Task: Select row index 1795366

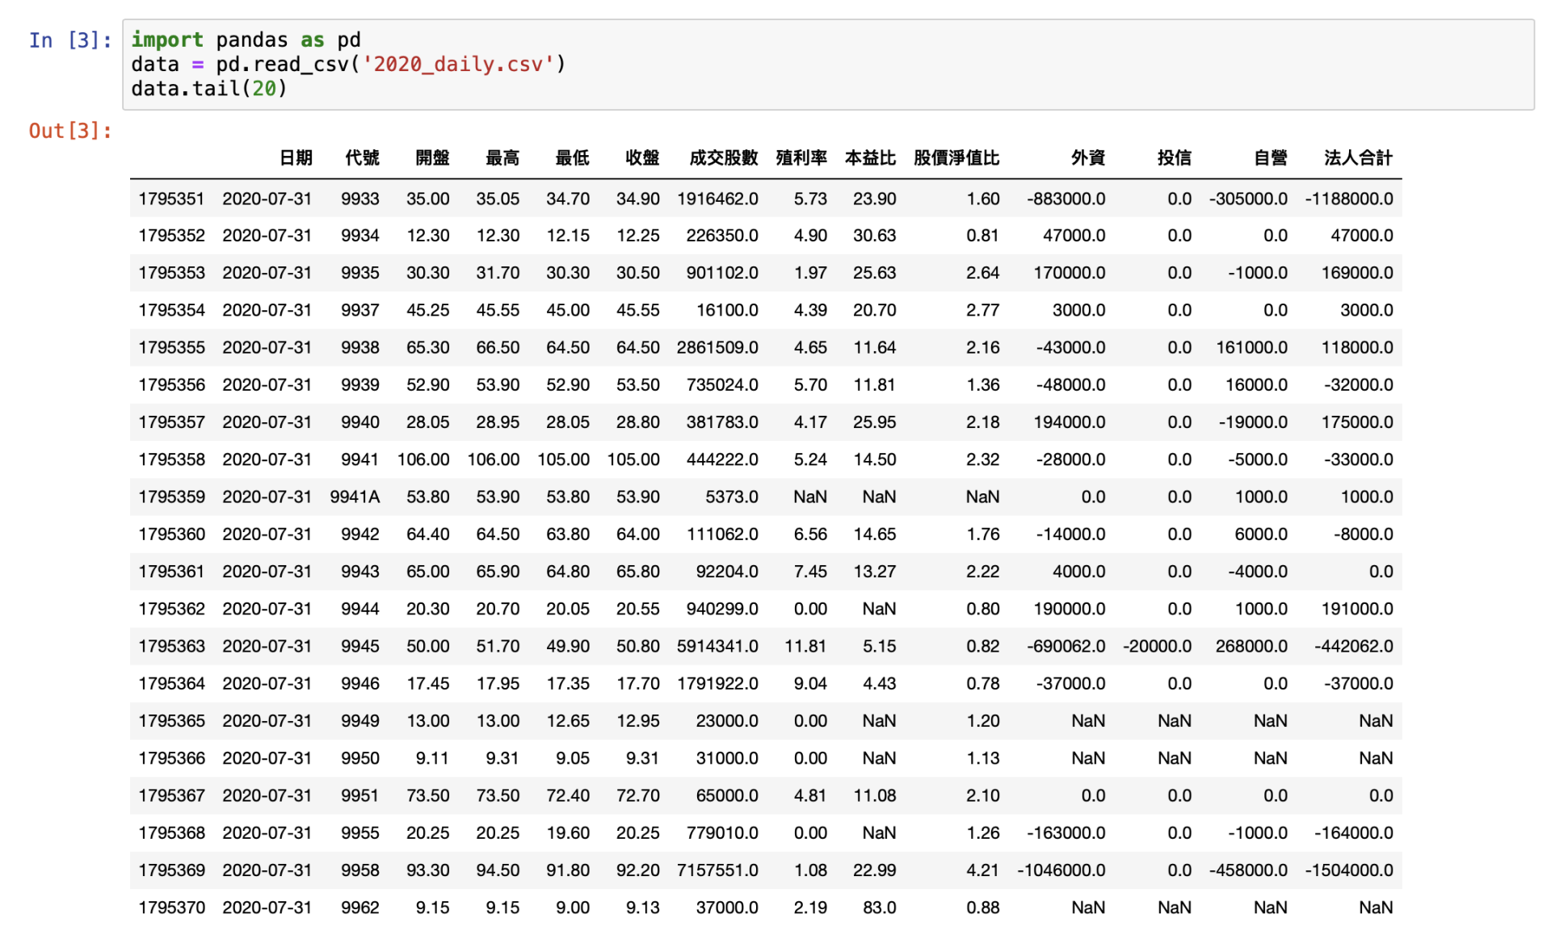Action: click(171, 758)
